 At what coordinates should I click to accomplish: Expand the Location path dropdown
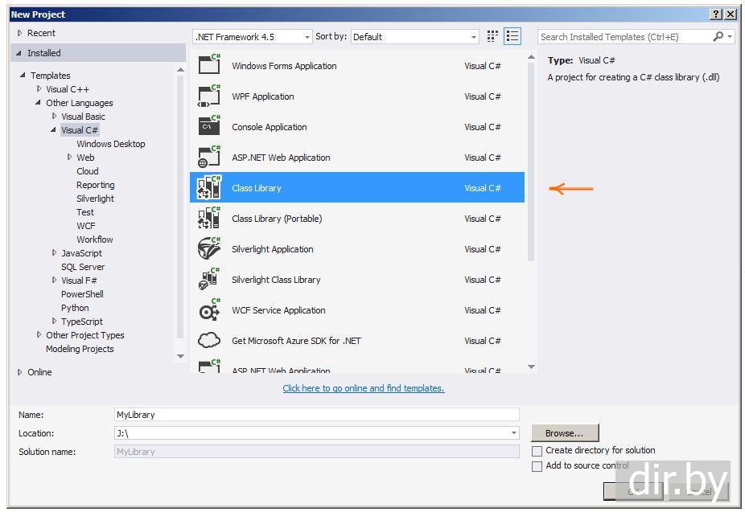point(514,433)
